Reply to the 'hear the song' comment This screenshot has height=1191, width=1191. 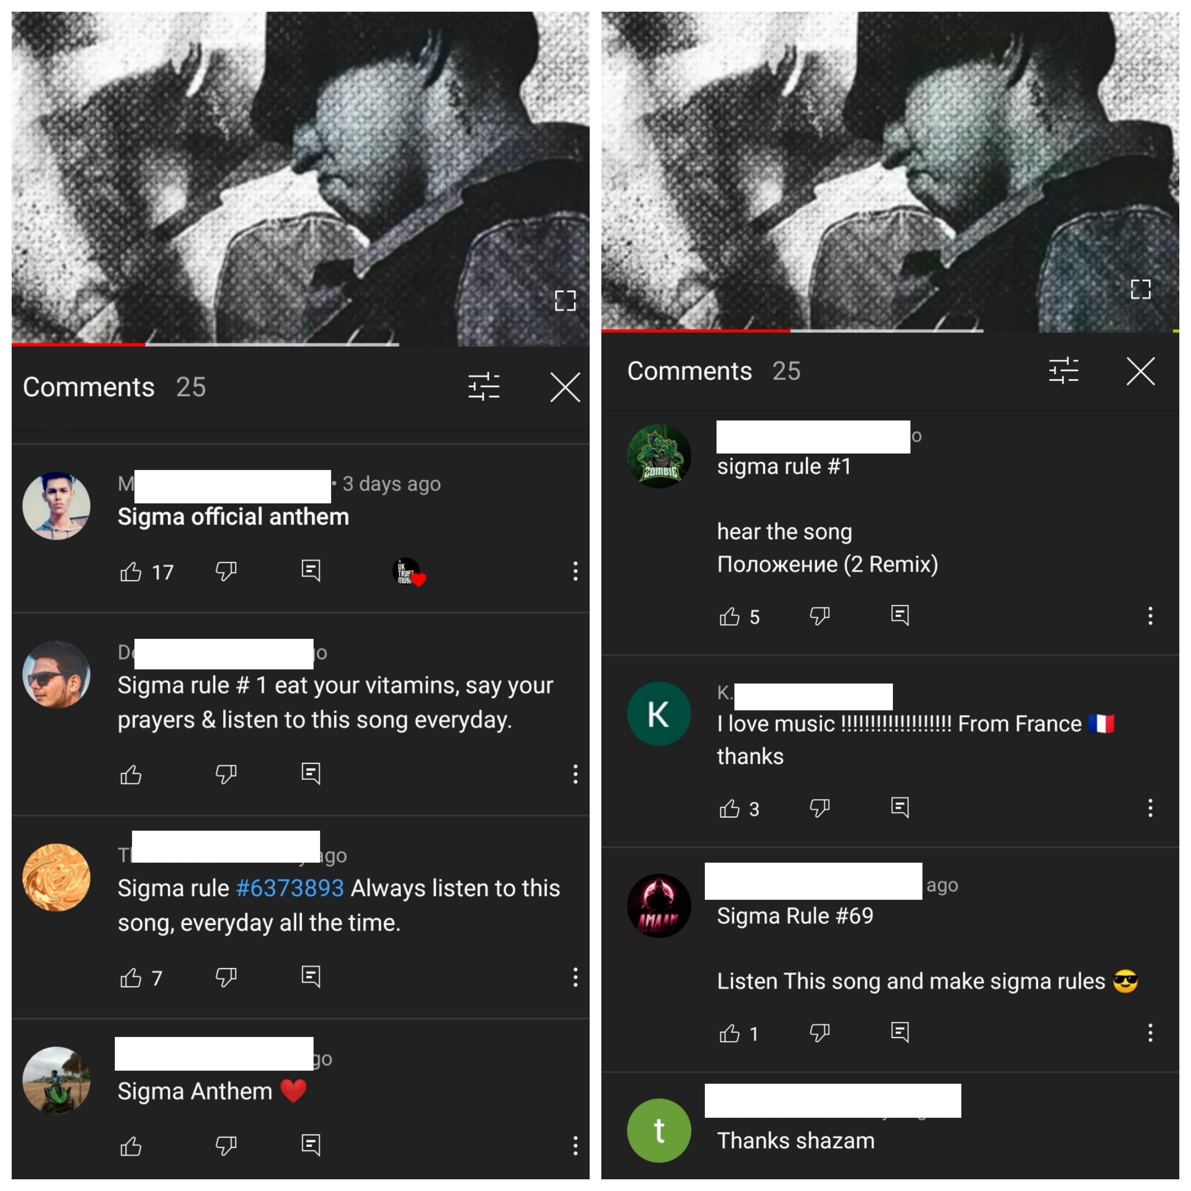click(900, 615)
